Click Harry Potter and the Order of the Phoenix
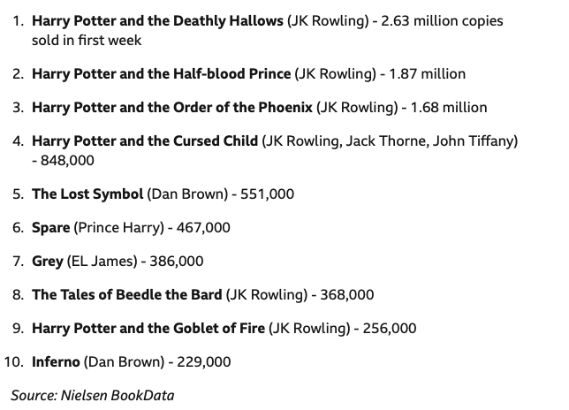Screen dimensions: 569x410 coord(172,108)
